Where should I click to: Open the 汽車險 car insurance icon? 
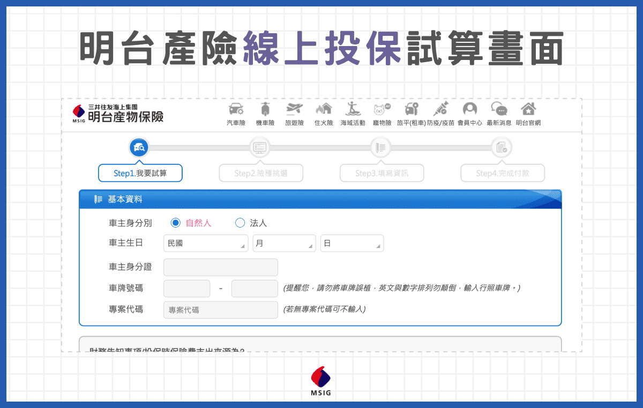coord(236,109)
